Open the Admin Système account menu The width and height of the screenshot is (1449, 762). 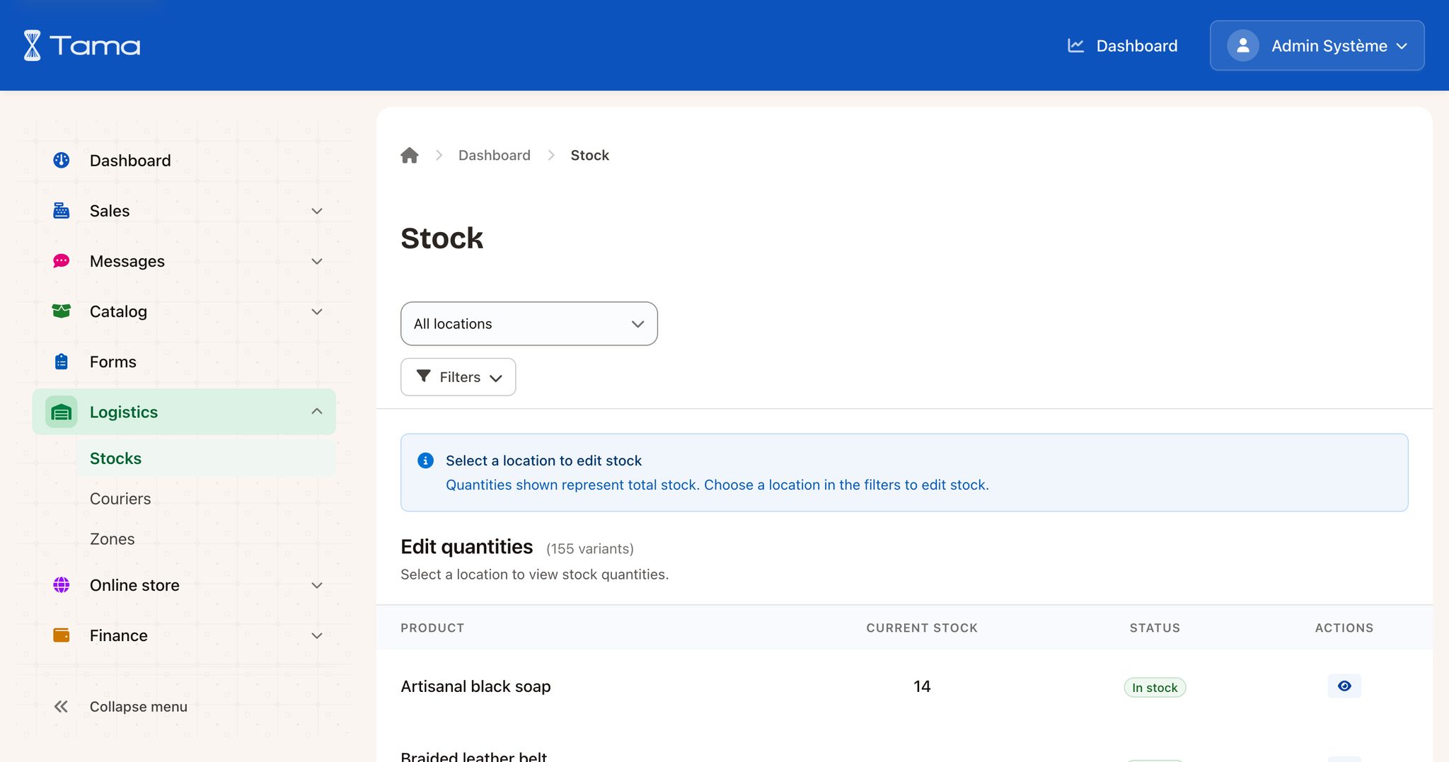coord(1317,45)
